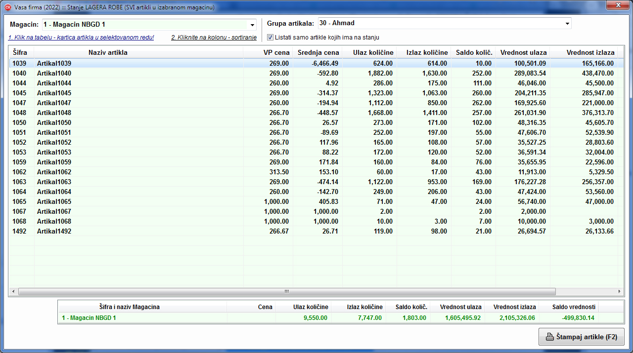This screenshot has height=353, width=633.
Task: Open article card for Artikal1044
Action: 138,83
